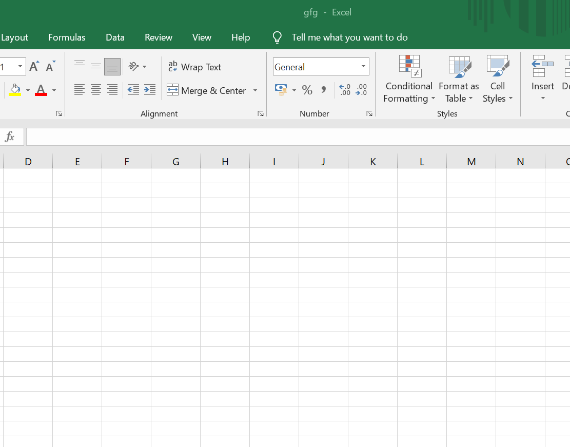Apply Percent Style number format
This screenshot has width=570, height=447.
pos(307,90)
